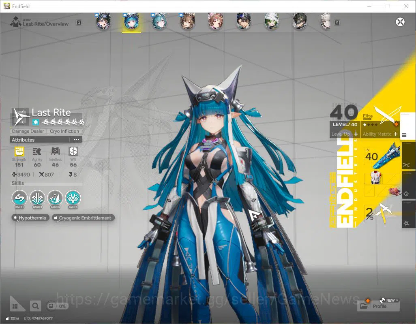Click the Damage Dealer tag
Screen dimensions: 416x324
click(28, 131)
